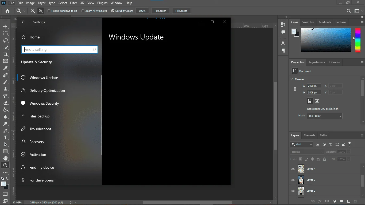Image resolution: width=365 pixels, height=205 pixels.
Task: Switch to the Paths tab
Action: (x=323, y=135)
